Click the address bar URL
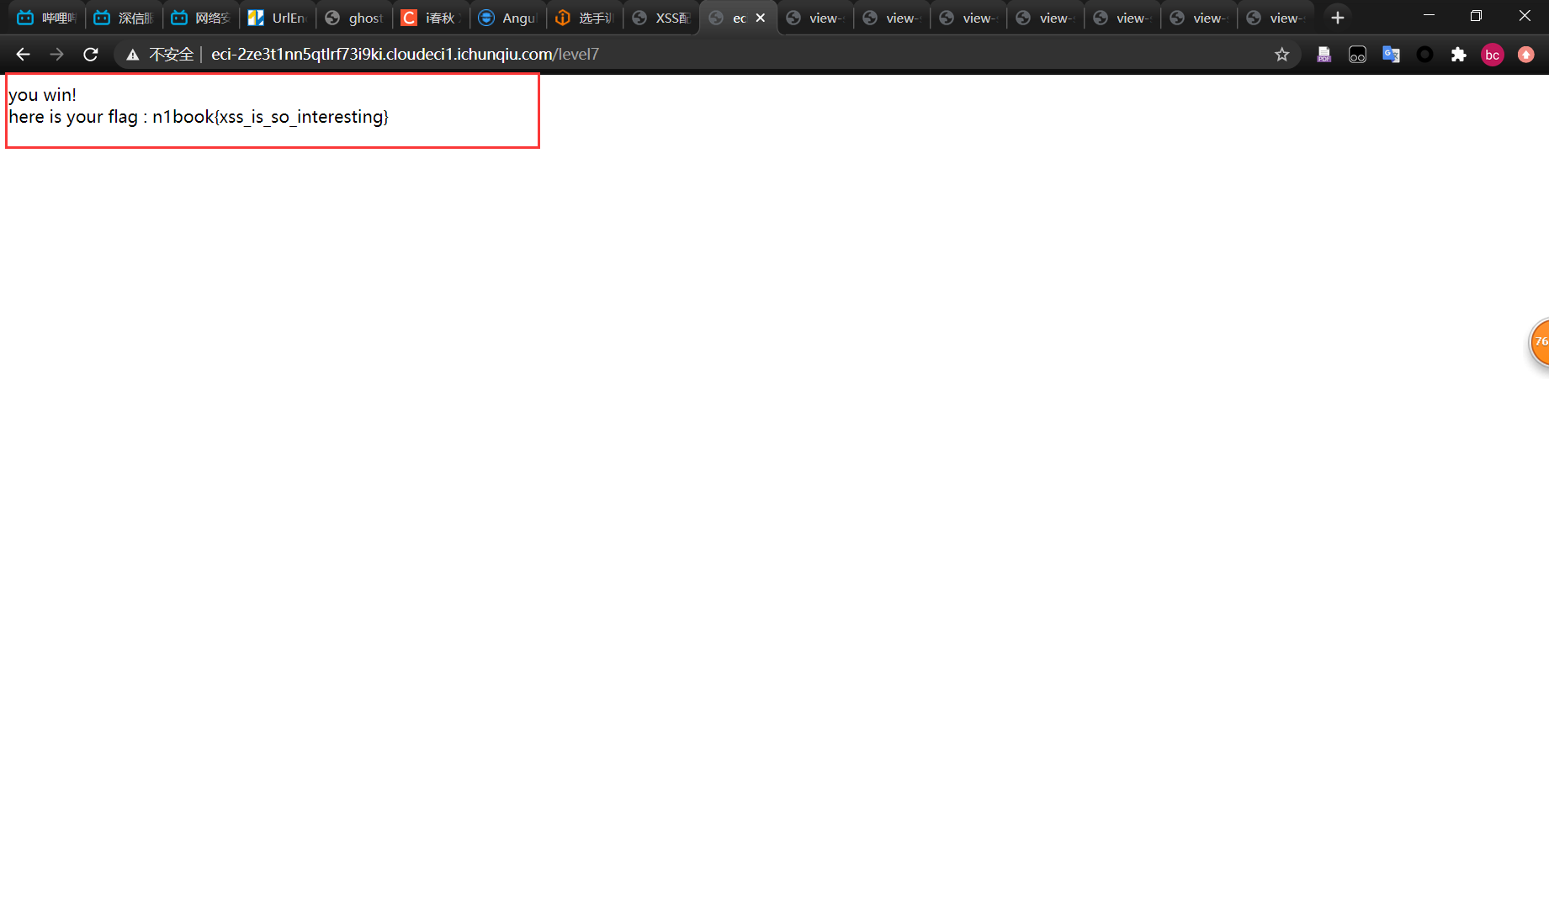Screen dimensions: 1549x908 (x=405, y=55)
